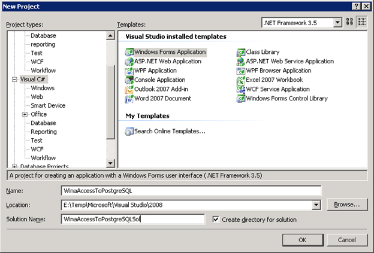This screenshot has height=253, width=374.
Task: Select the Excel 2007 Workbook icon
Action: coord(241,80)
